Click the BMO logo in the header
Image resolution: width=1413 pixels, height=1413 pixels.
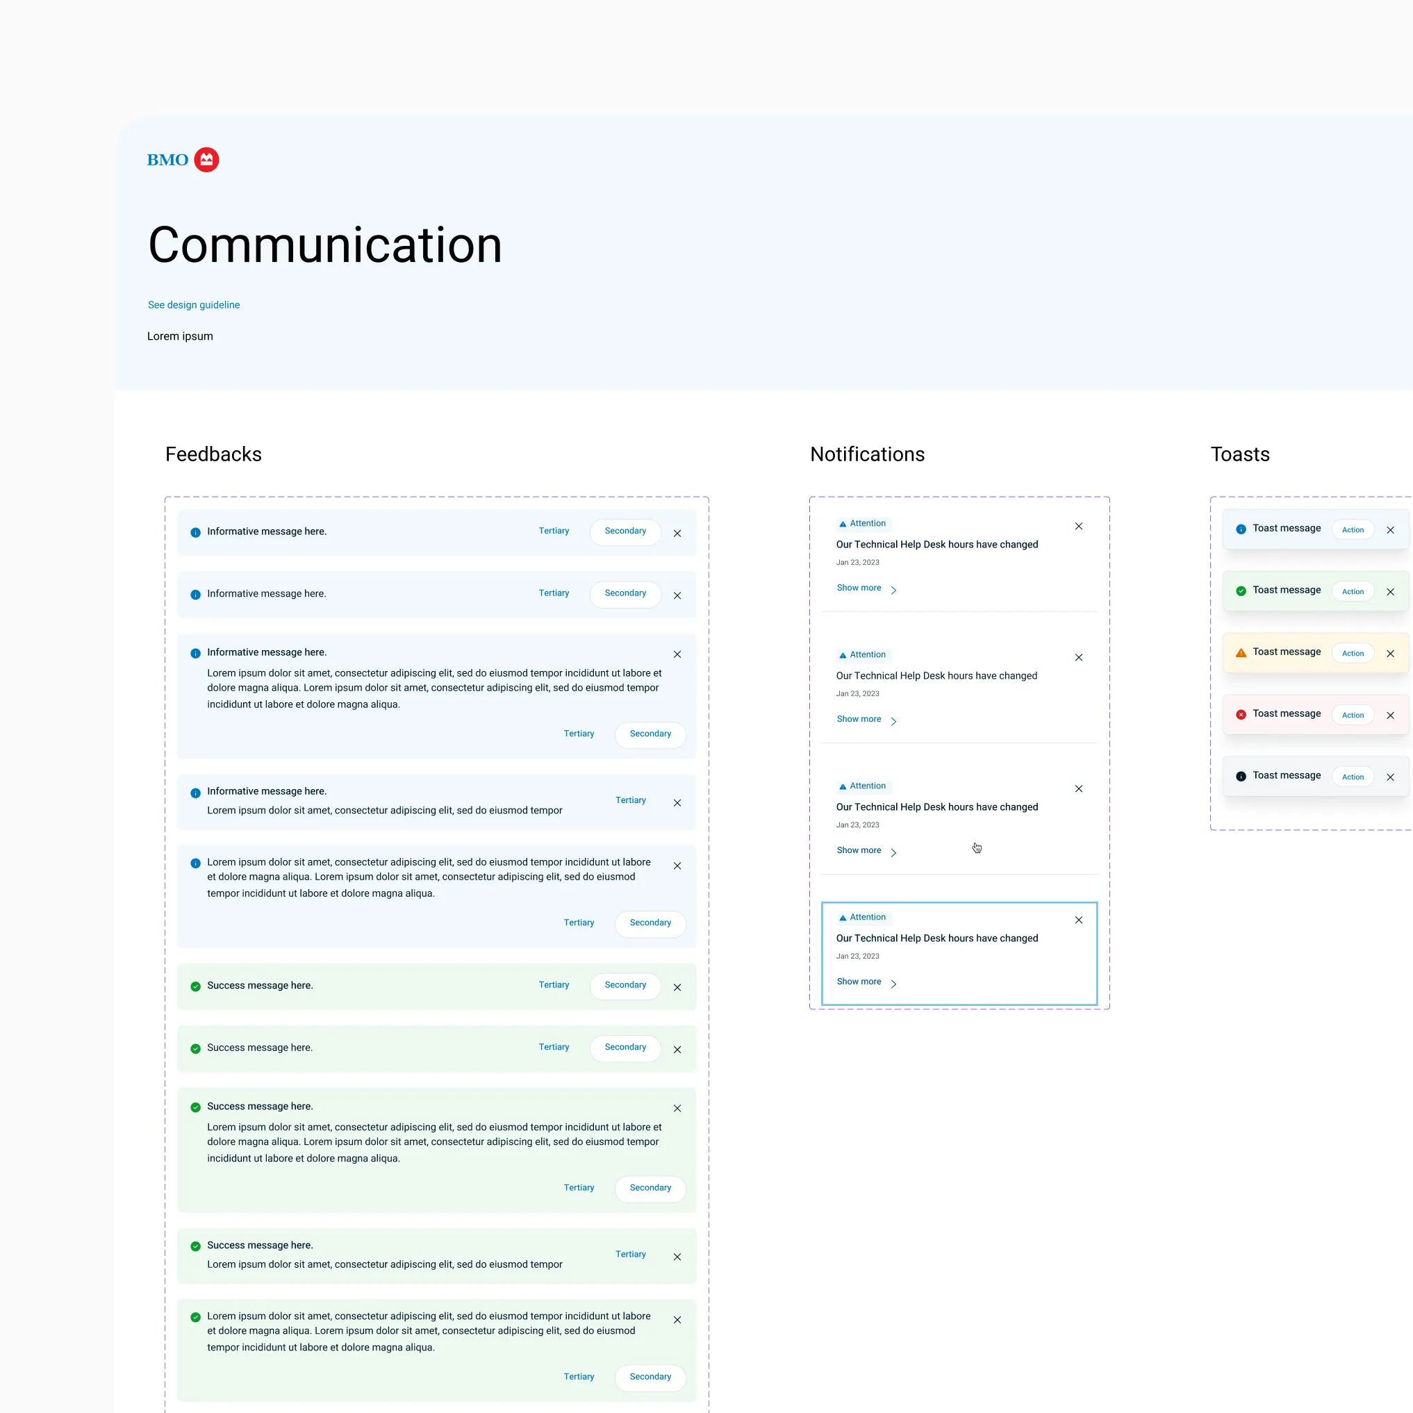(183, 160)
